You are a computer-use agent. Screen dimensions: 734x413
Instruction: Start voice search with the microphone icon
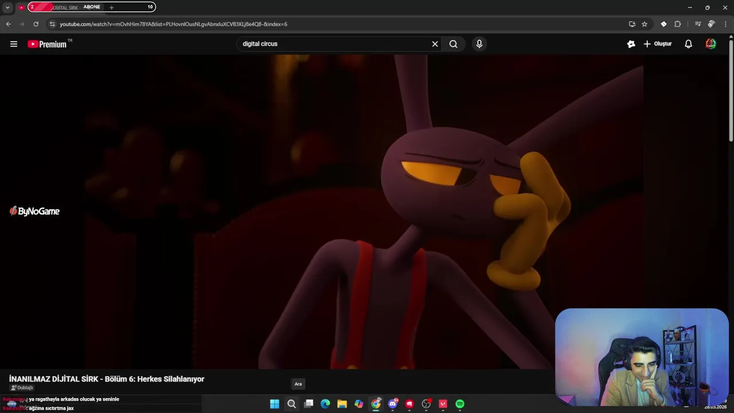click(479, 44)
